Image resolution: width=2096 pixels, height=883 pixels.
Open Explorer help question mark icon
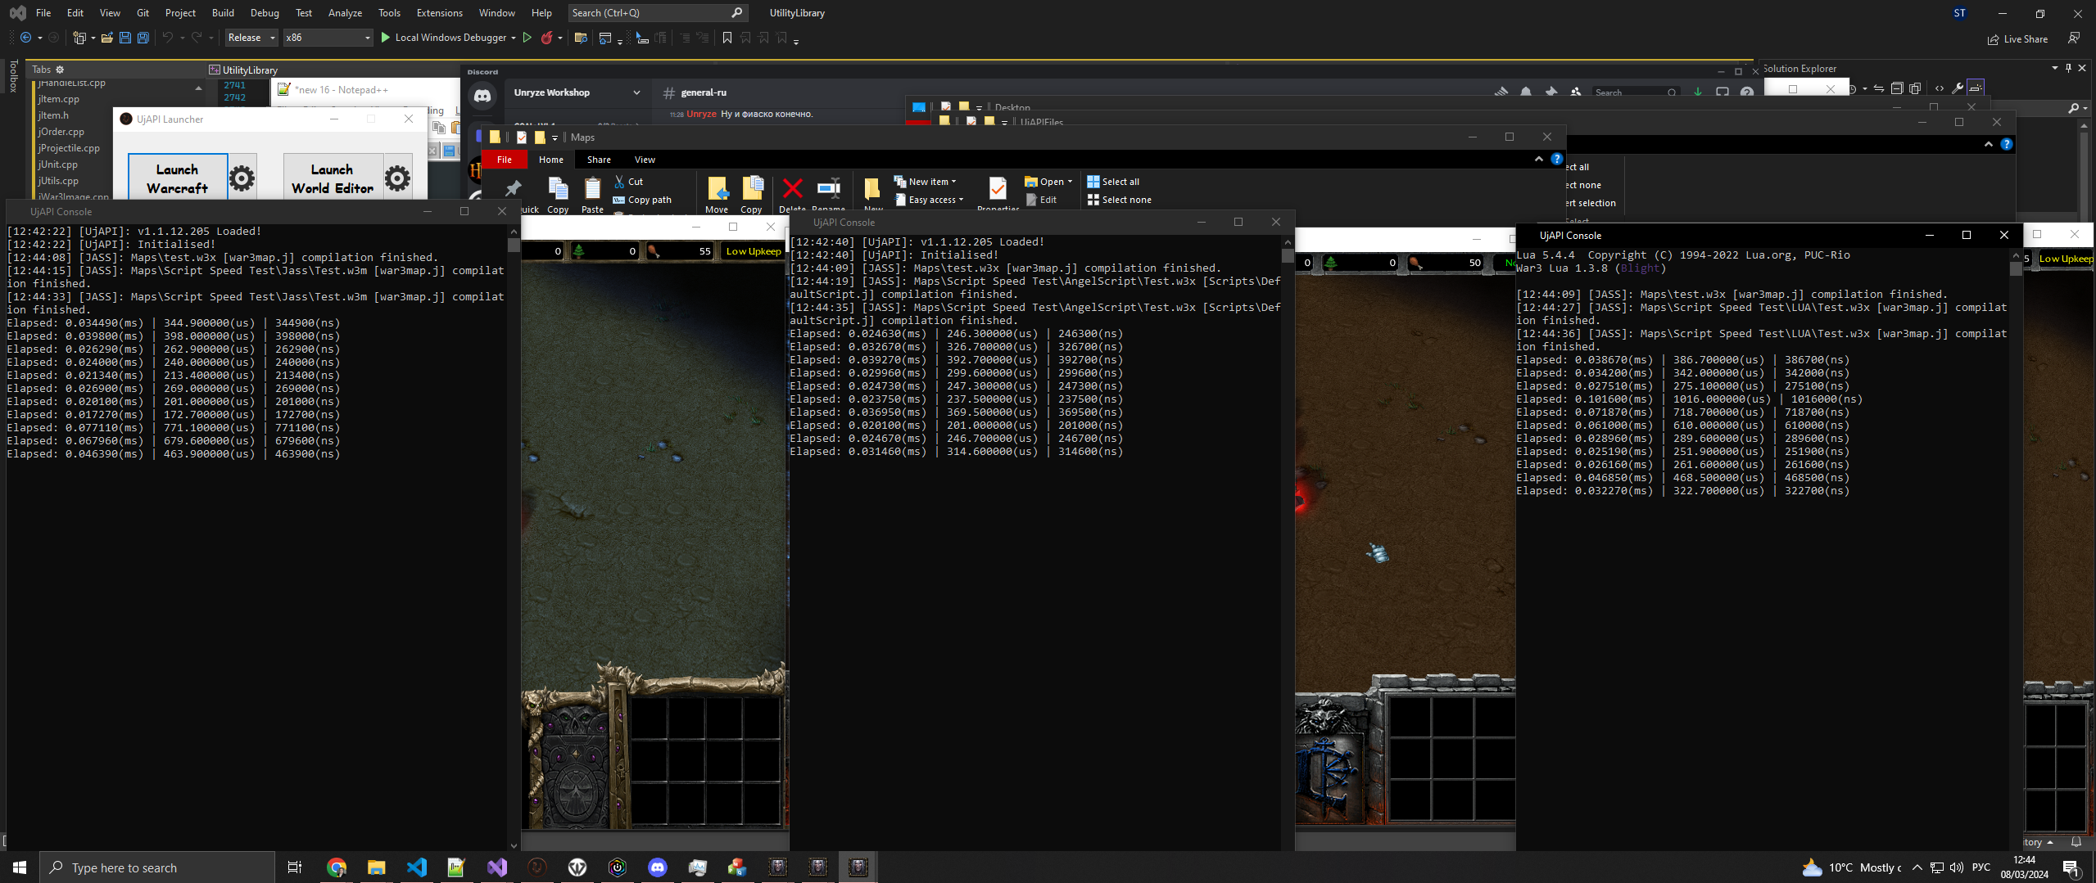pyautogui.click(x=1557, y=160)
